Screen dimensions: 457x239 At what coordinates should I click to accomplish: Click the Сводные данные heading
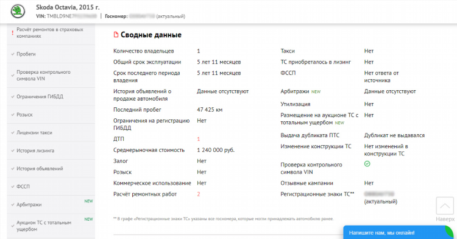(151, 35)
